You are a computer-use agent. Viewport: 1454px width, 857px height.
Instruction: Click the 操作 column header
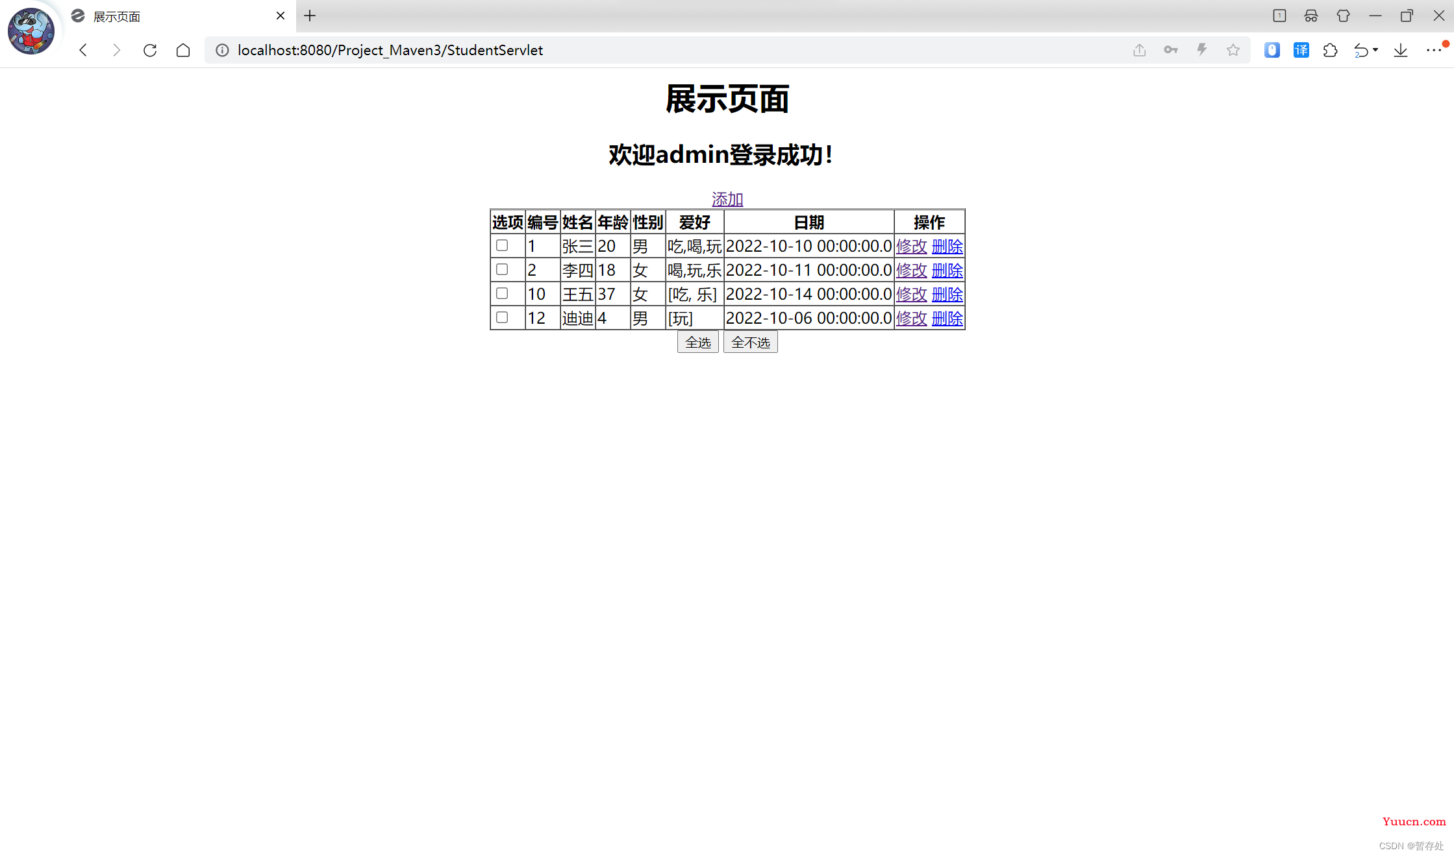(929, 223)
